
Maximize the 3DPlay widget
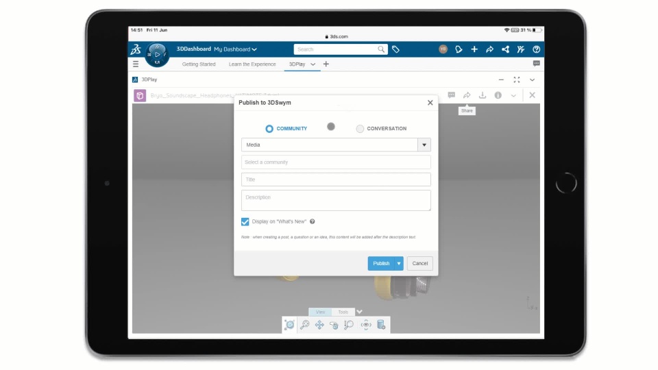tap(517, 79)
